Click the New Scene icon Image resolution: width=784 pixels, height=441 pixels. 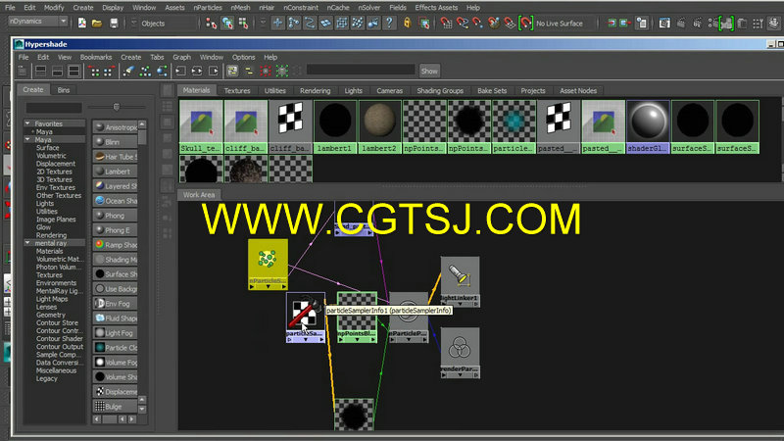click(x=82, y=23)
